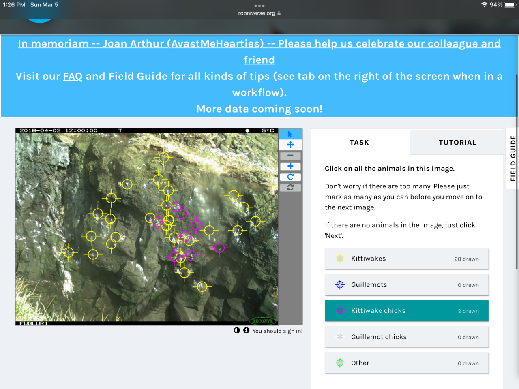
Task: Click the green Other crosshair icon
Action: pyautogui.click(x=340, y=363)
